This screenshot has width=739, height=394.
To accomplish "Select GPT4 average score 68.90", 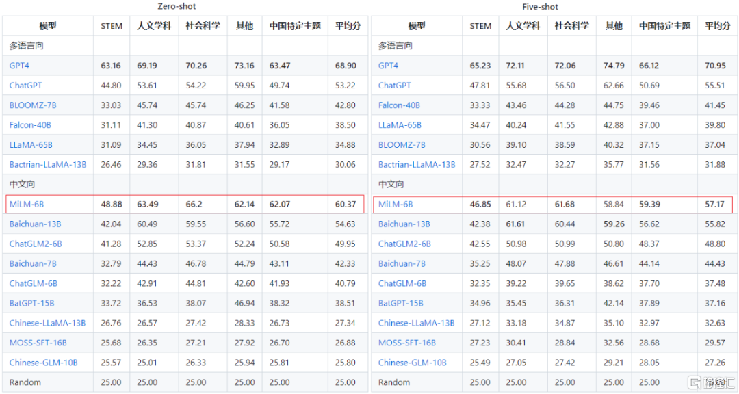I will click(346, 66).
